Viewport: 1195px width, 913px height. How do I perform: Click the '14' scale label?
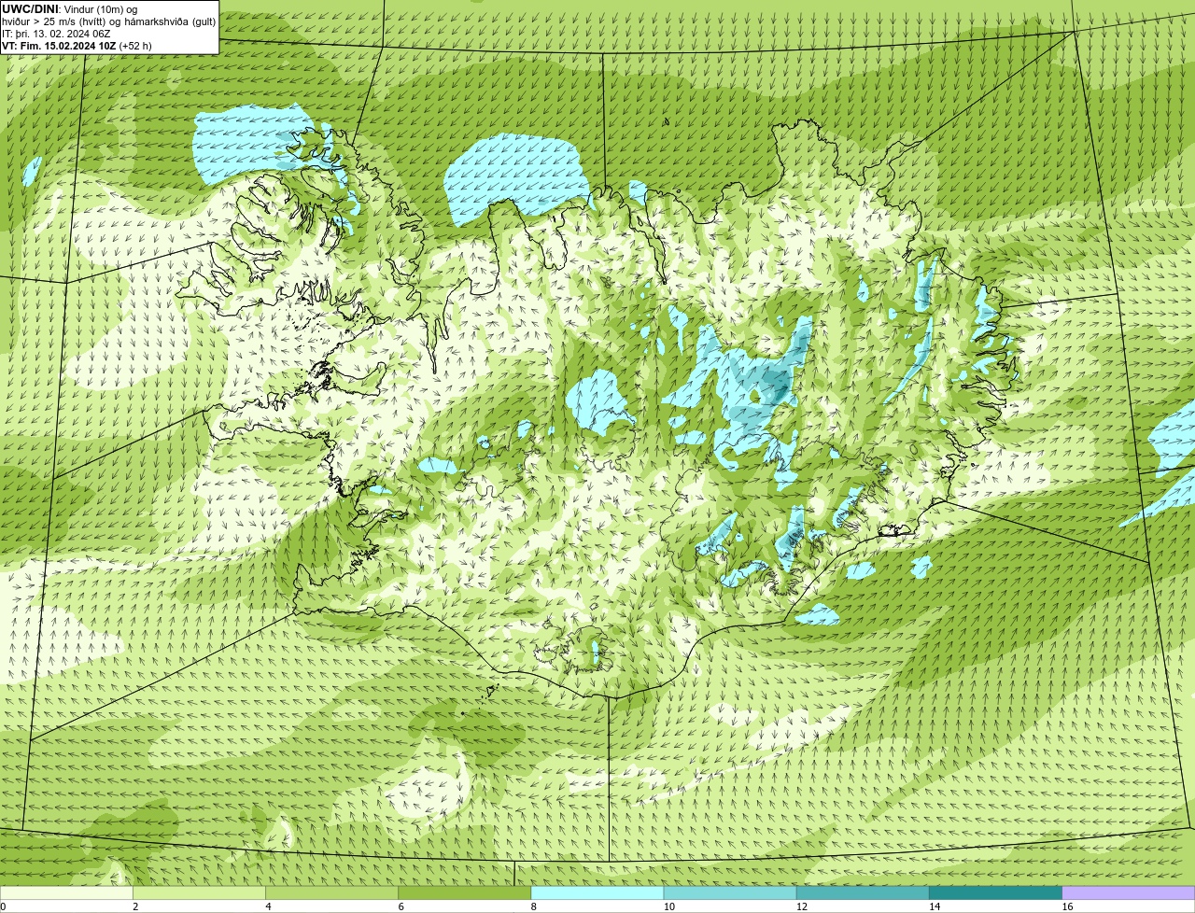(935, 906)
